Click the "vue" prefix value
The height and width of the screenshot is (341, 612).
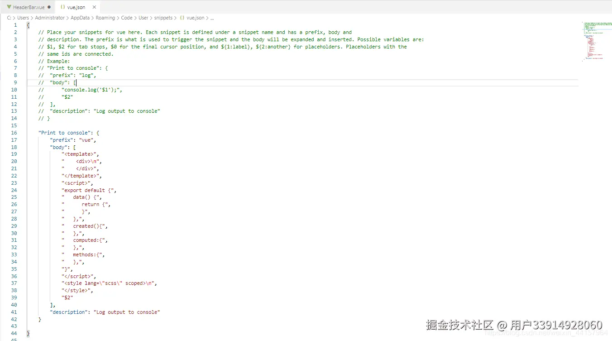(x=86, y=140)
